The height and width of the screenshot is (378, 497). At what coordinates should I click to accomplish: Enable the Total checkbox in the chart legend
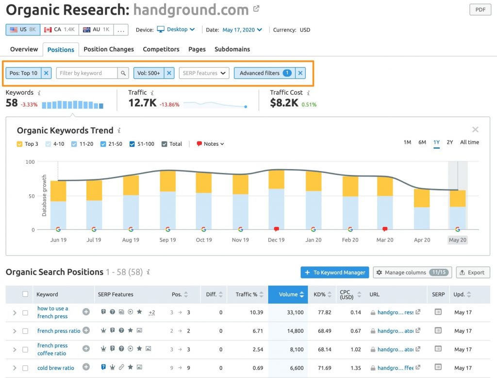pos(165,144)
